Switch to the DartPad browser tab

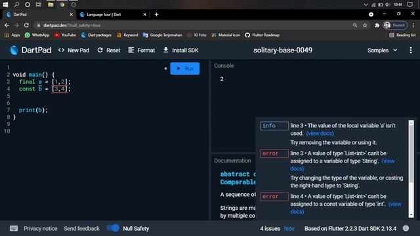(x=39, y=14)
